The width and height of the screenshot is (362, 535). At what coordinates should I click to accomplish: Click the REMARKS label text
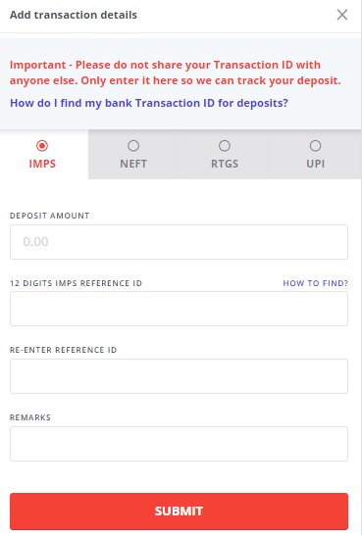pos(30,417)
